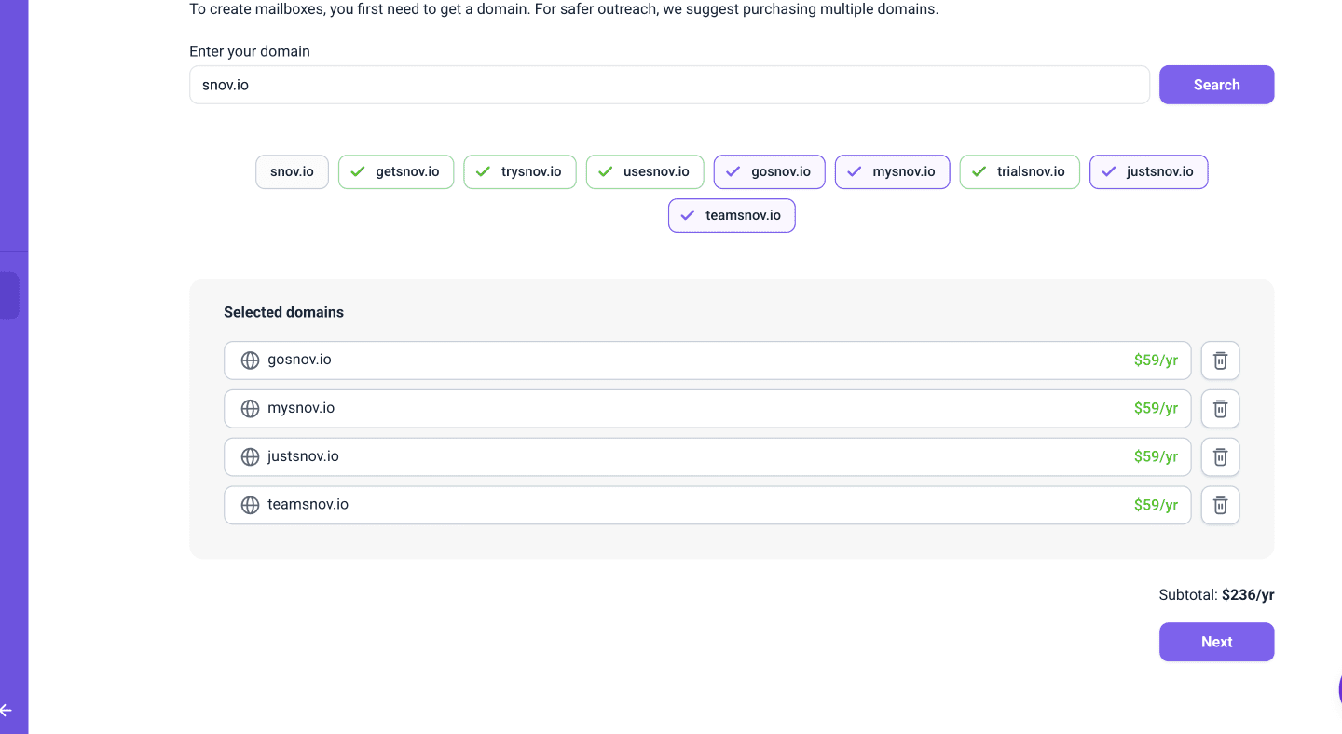Screen dimensions: 1342x734
Task: Click trash icon next to justsnov.io
Action: tap(1220, 457)
